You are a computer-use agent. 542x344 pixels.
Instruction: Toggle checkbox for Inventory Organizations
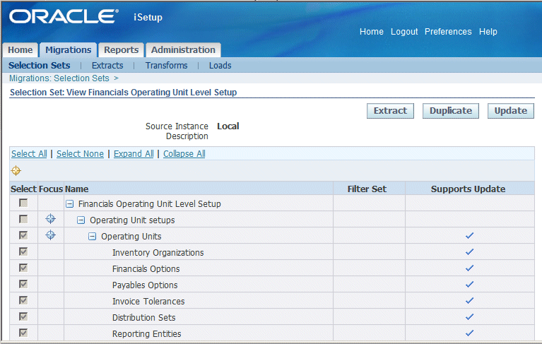23,251
